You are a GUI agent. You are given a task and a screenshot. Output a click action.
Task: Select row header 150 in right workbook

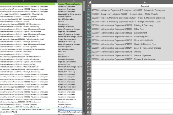pos(89,82)
